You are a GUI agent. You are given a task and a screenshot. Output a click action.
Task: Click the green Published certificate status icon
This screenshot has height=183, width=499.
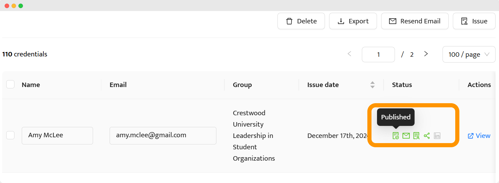[x=396, y=136]
